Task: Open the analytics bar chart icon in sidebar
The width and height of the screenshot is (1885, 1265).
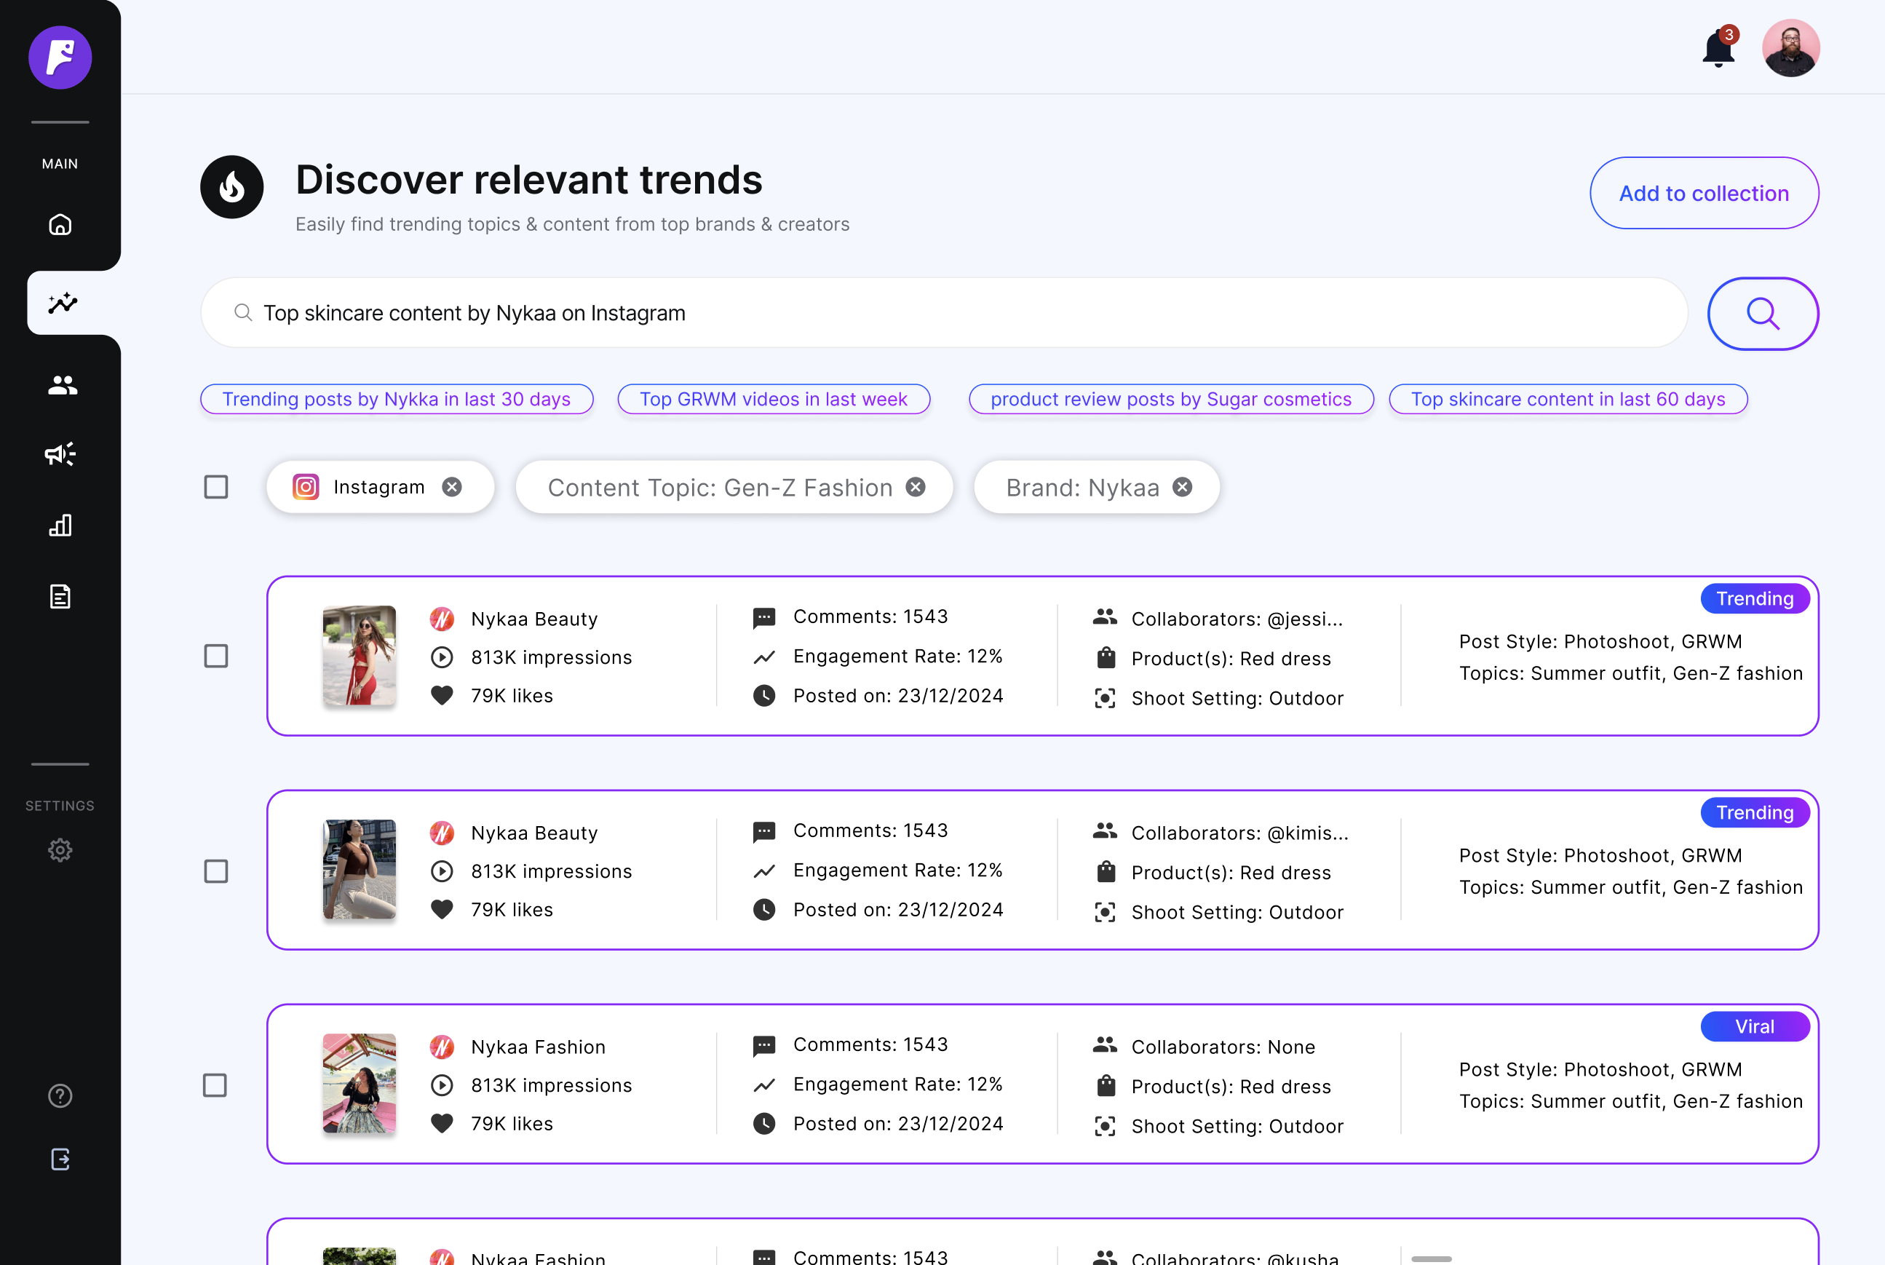Action: 60,526
